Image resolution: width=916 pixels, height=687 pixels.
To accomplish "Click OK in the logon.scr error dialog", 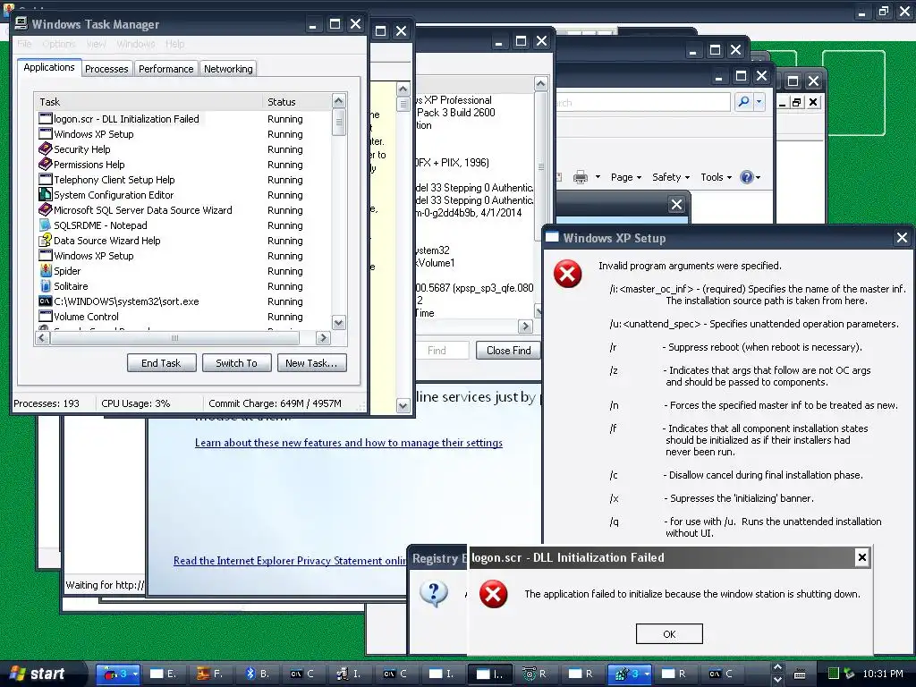I will click(669, 634).
